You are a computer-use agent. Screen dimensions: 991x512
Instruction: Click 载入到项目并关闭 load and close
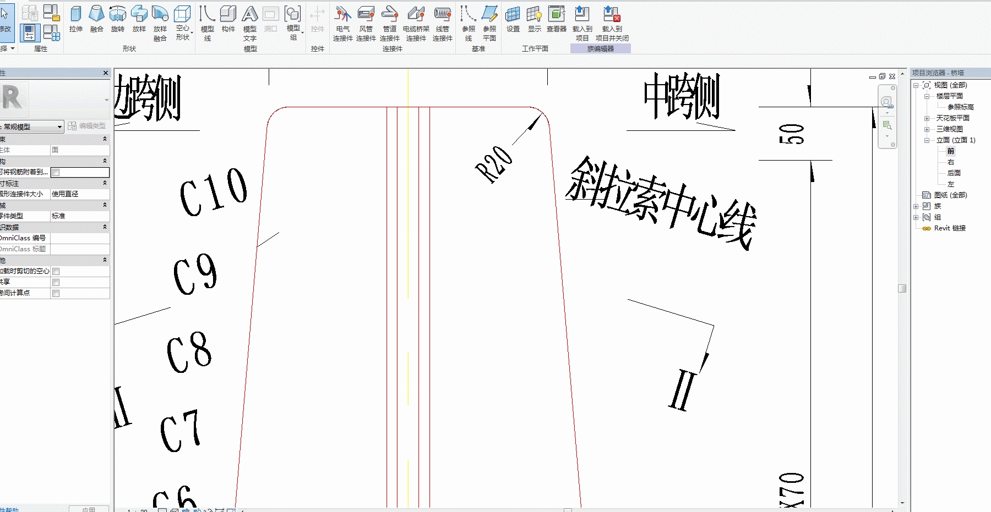tap(612, 23)
